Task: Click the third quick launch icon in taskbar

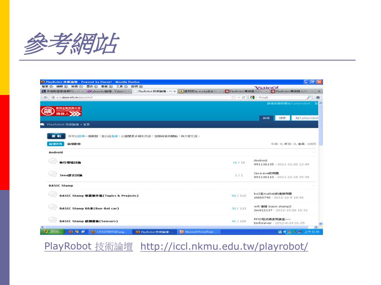Action: pyautogui.click(x=83, y=232)
